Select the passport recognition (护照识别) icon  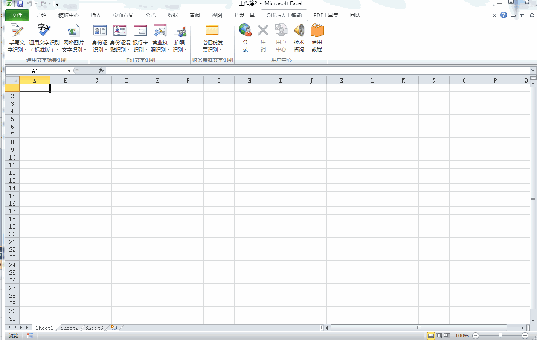click(x=180, y=31)
